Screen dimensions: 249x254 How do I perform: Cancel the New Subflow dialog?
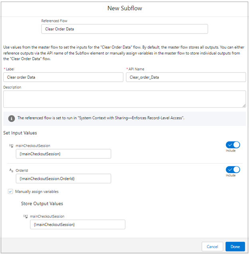click(x=212, y=246)
